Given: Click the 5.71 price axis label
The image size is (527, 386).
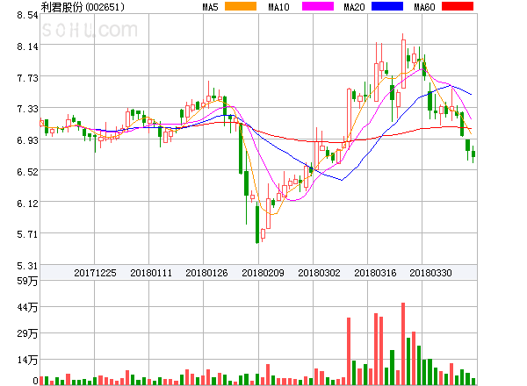Looking at the screenshot, I should tap(27, 234).
